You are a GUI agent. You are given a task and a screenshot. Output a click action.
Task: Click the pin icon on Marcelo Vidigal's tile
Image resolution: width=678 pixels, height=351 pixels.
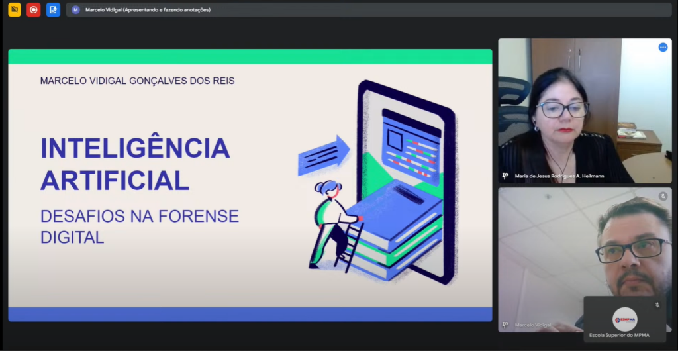tap(505, 325)
